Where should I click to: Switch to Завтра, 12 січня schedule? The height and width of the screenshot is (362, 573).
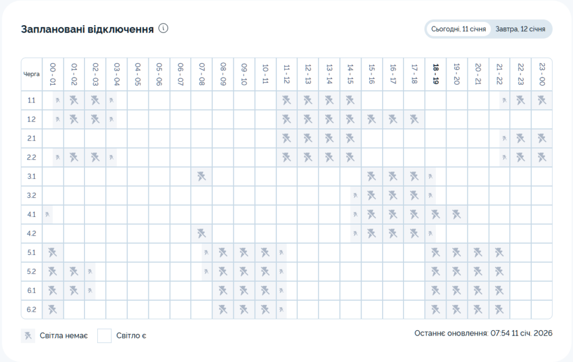coord(520,29)
